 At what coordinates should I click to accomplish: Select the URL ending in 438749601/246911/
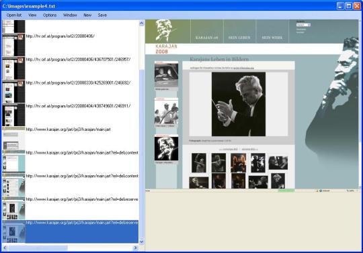[78, 106]
